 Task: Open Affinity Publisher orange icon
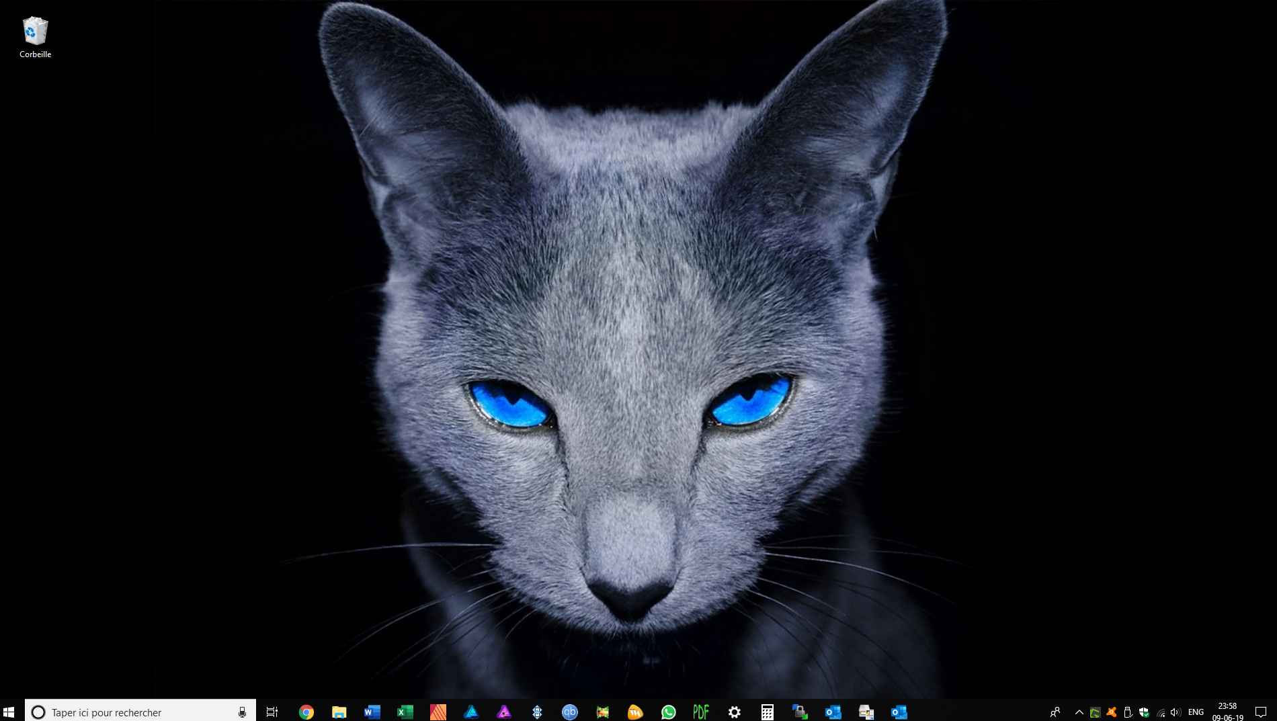438,712
